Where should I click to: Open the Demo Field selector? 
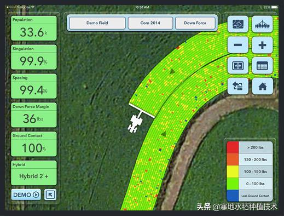point(97,23)
